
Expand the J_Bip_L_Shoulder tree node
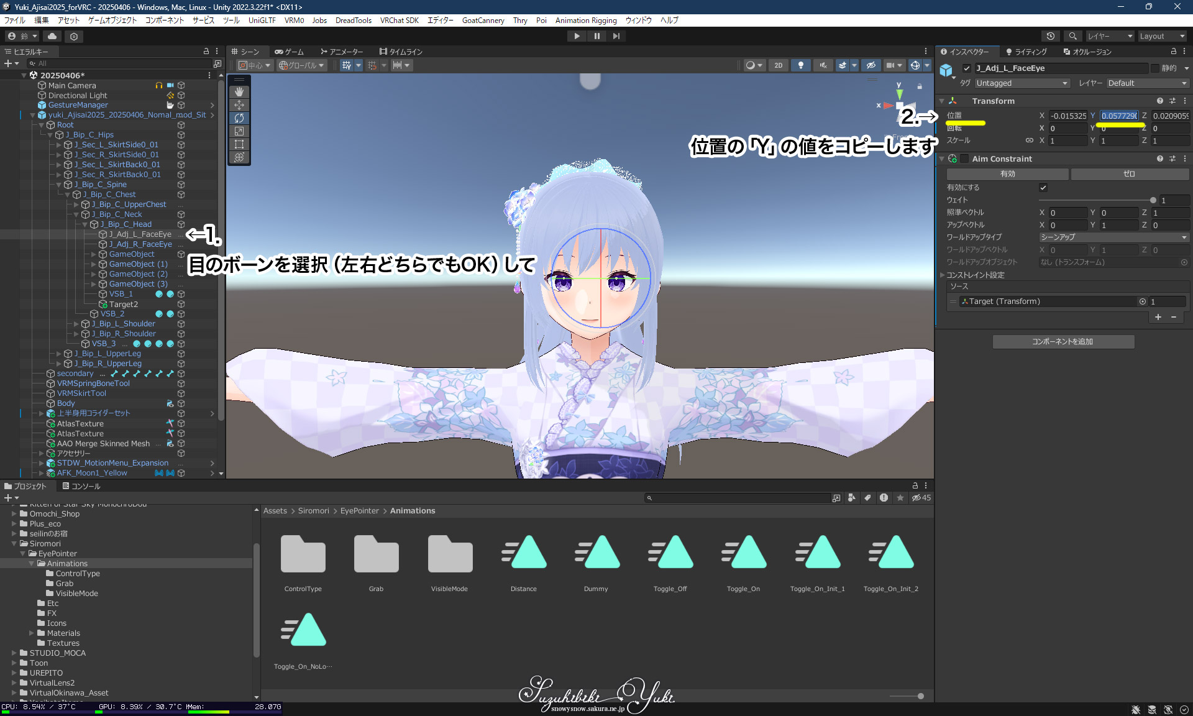(76, 324)
